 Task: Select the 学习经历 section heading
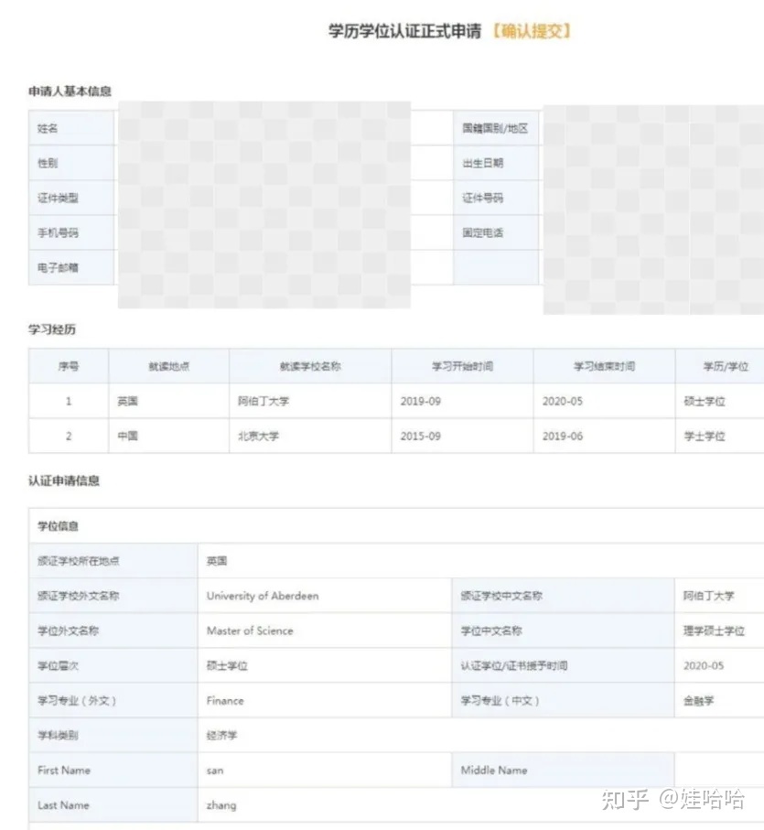pos(52,329)
